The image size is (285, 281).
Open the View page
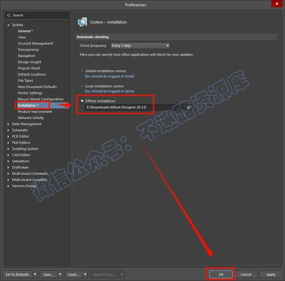pos(22,37)
